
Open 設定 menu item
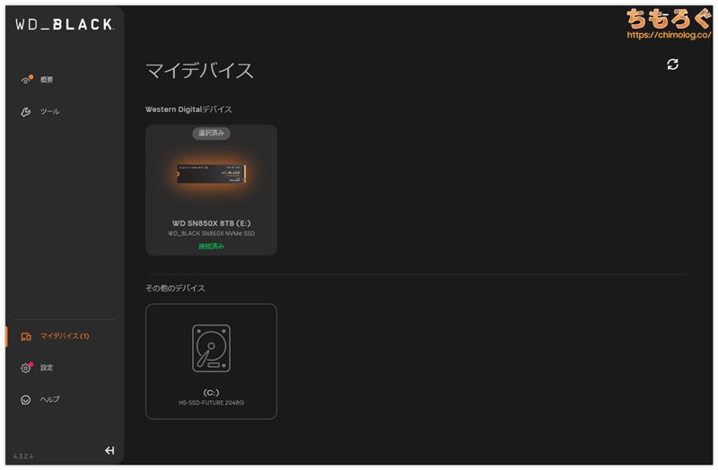[47, 368]
